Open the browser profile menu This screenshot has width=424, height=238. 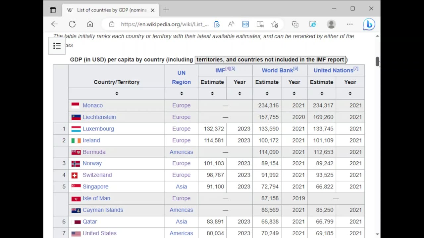point(331,24)
